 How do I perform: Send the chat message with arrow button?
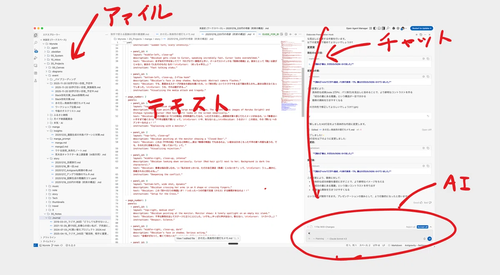(x=429, y=239)
